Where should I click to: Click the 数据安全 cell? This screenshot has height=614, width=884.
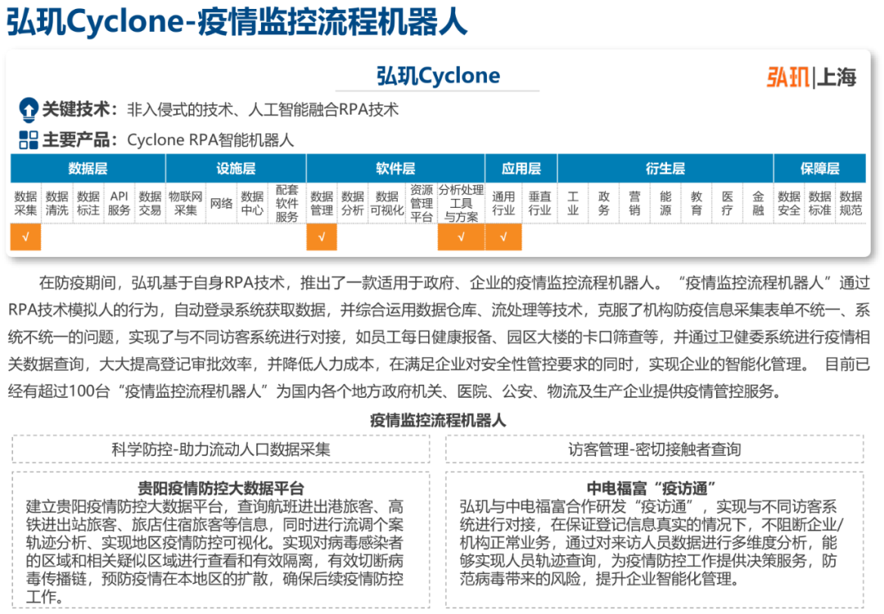coord(789,204)
